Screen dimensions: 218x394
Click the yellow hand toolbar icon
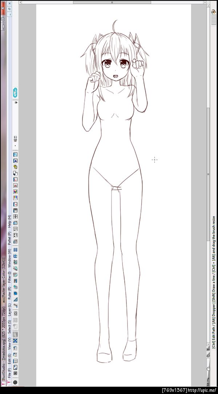[x=15, y=167]
